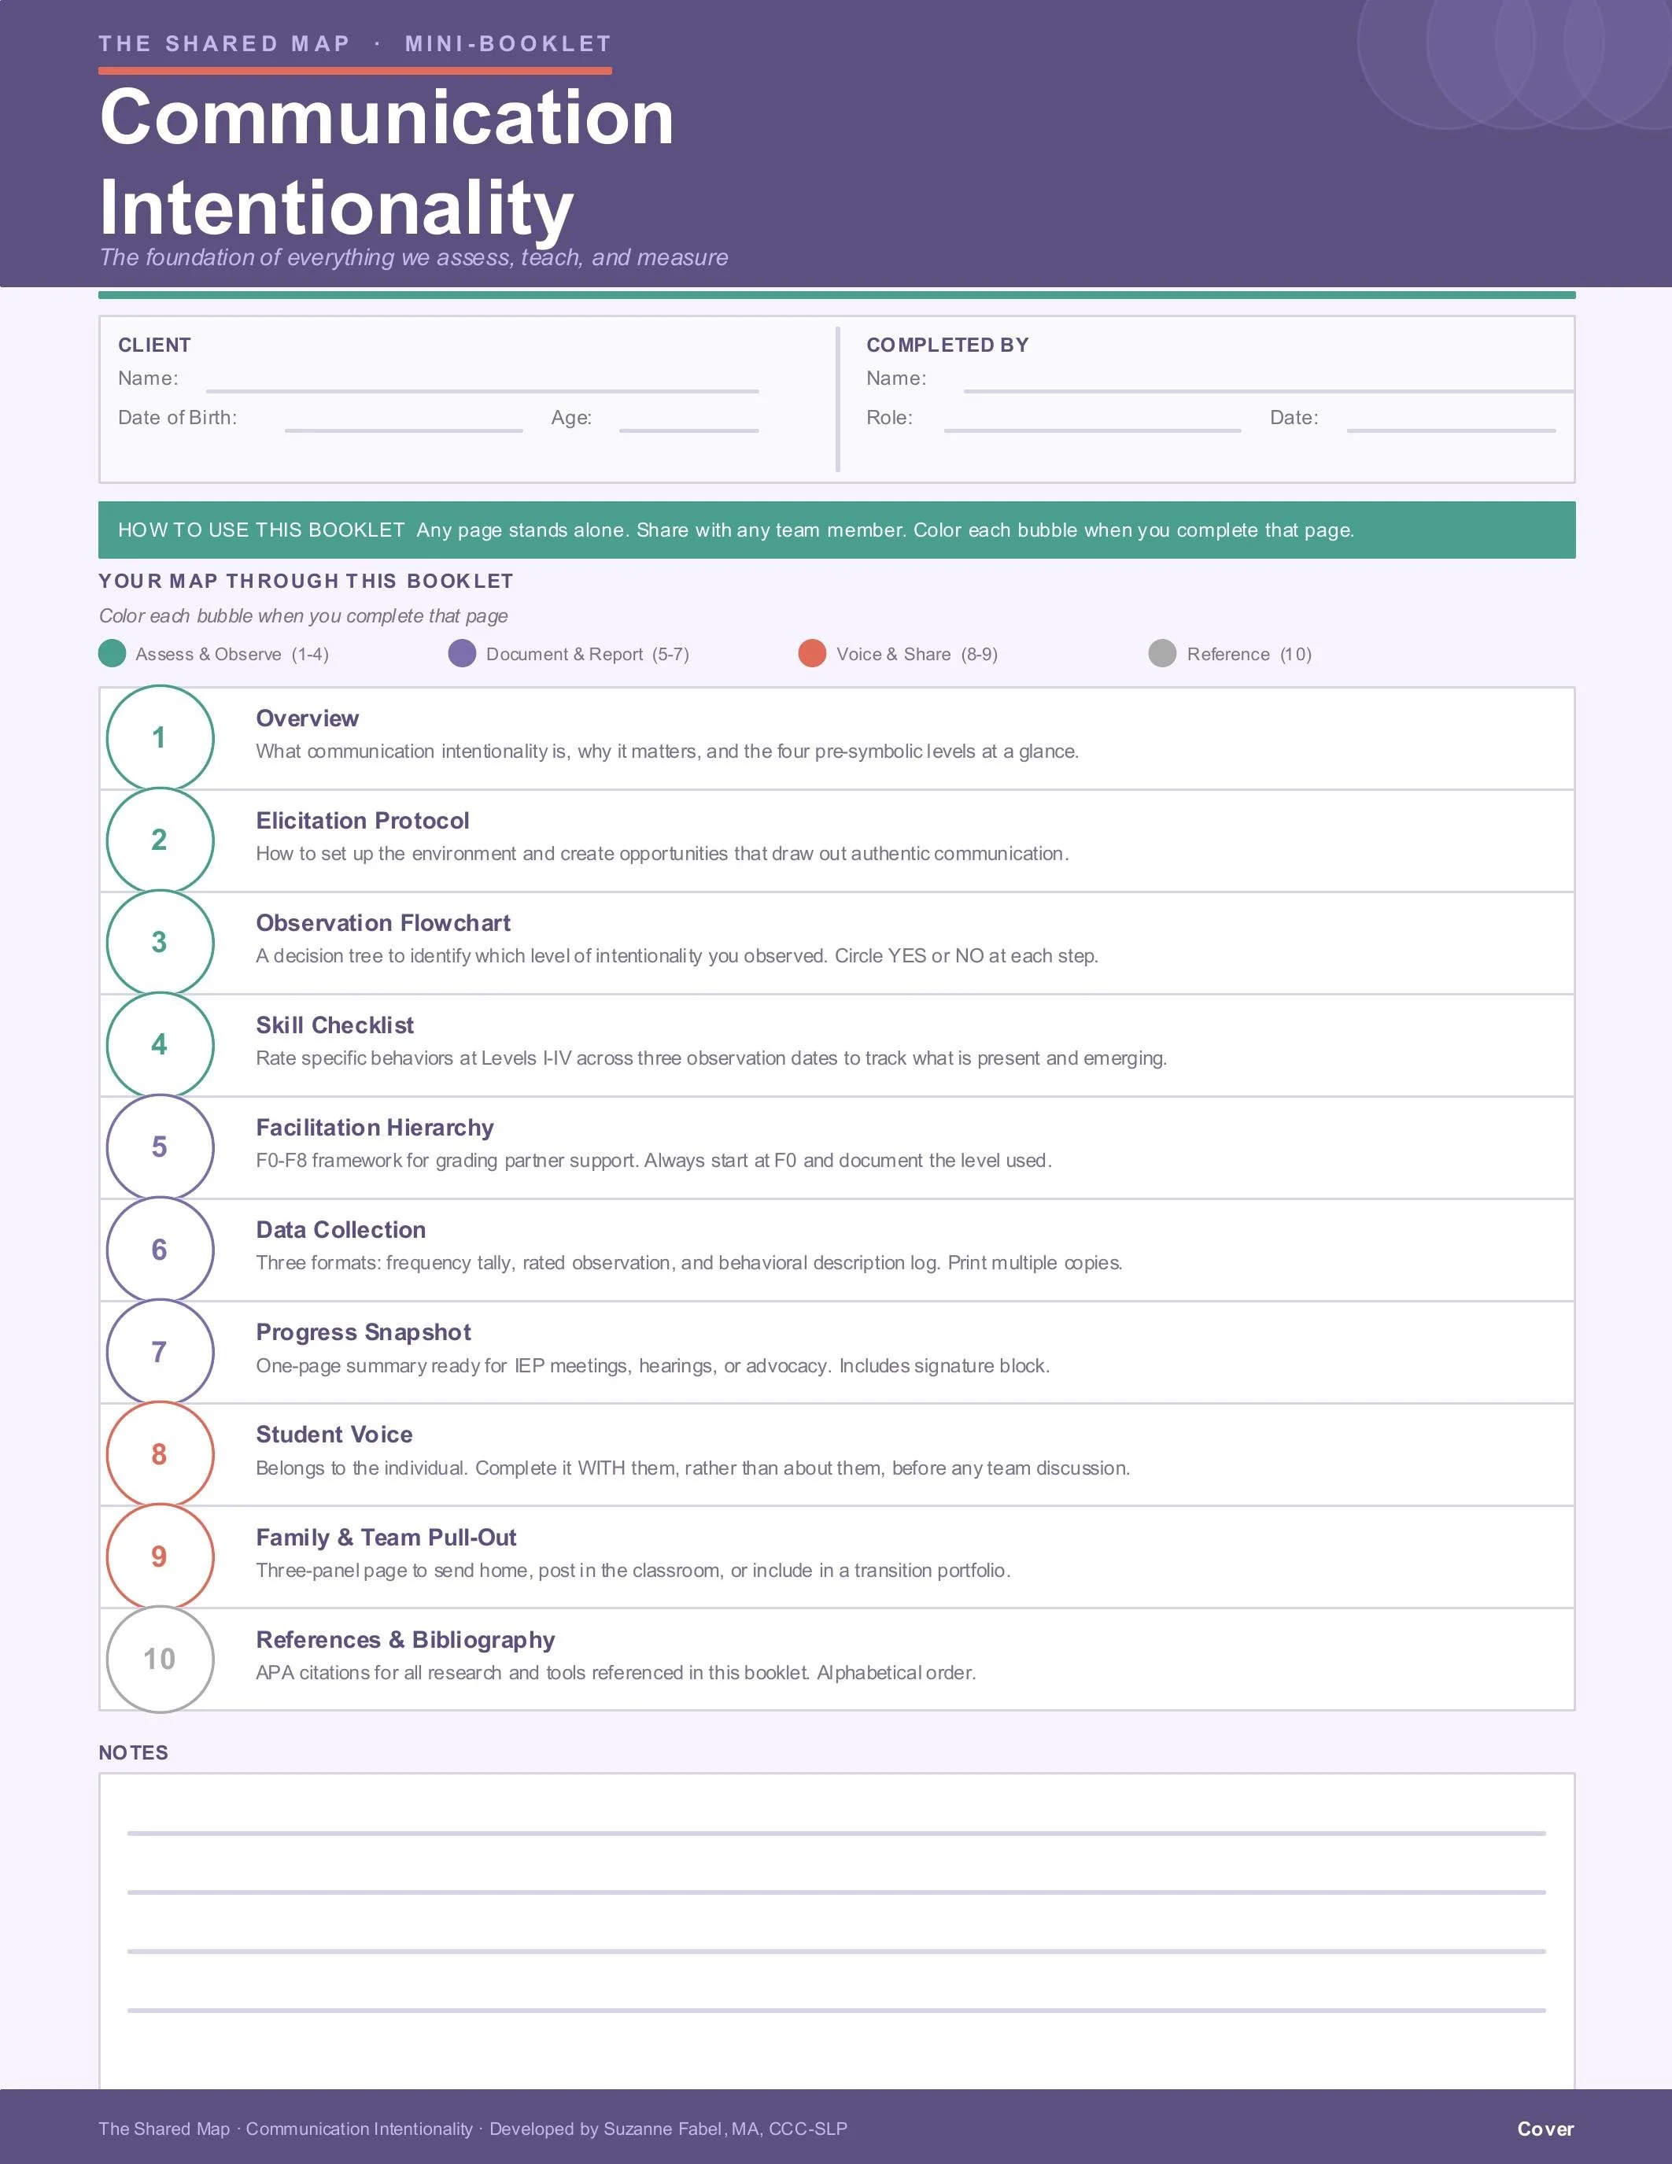1672x2164 pixels.
Task: Click the HOW TO USE THIS BOOKLET banner text
Action: point(736,530)
